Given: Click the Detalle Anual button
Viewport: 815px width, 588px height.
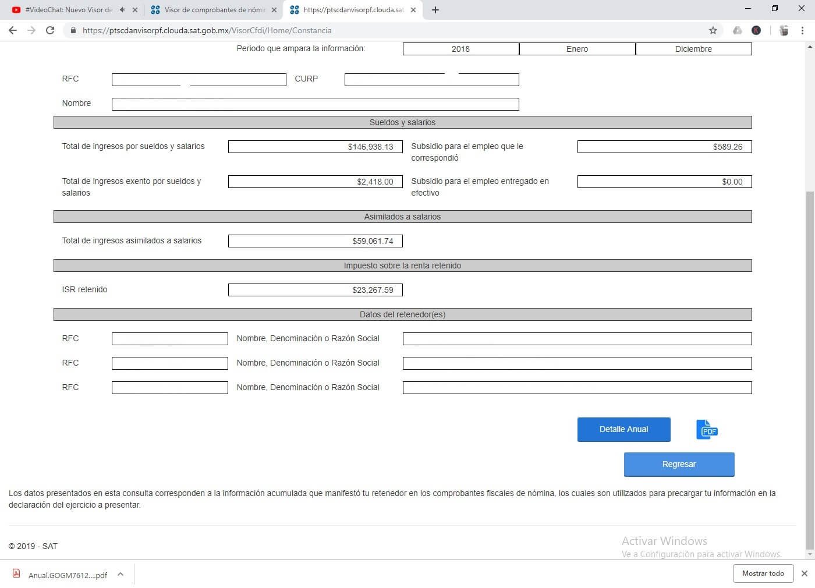Looking at the screenshot, I should click(x=623, y=429).
